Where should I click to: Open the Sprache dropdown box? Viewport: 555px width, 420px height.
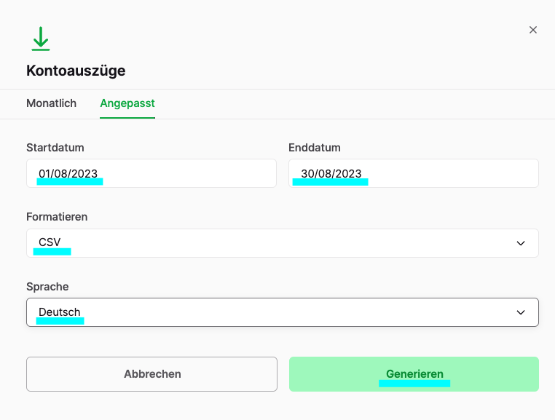(x=282, y=312)
